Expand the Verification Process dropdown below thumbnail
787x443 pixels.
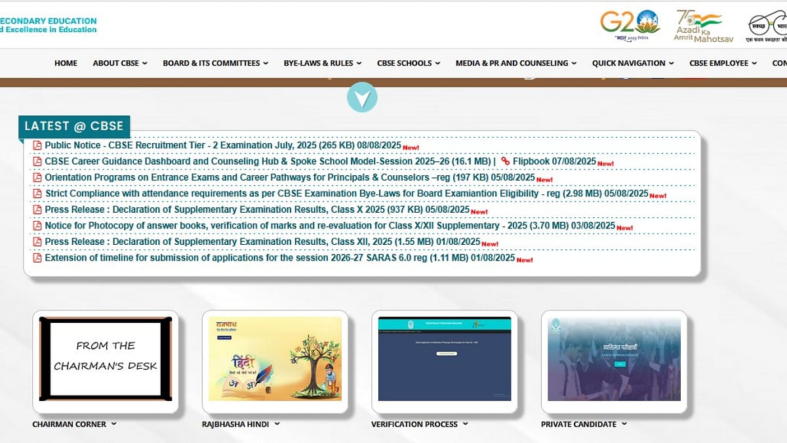point(466,424)
